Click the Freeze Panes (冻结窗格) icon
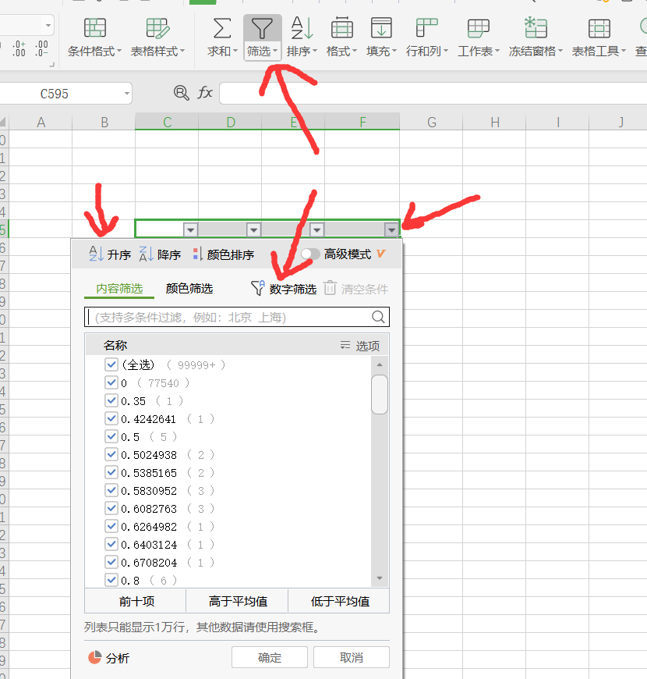647x679 pixels. pyautogui.click(x=536, y=28)
